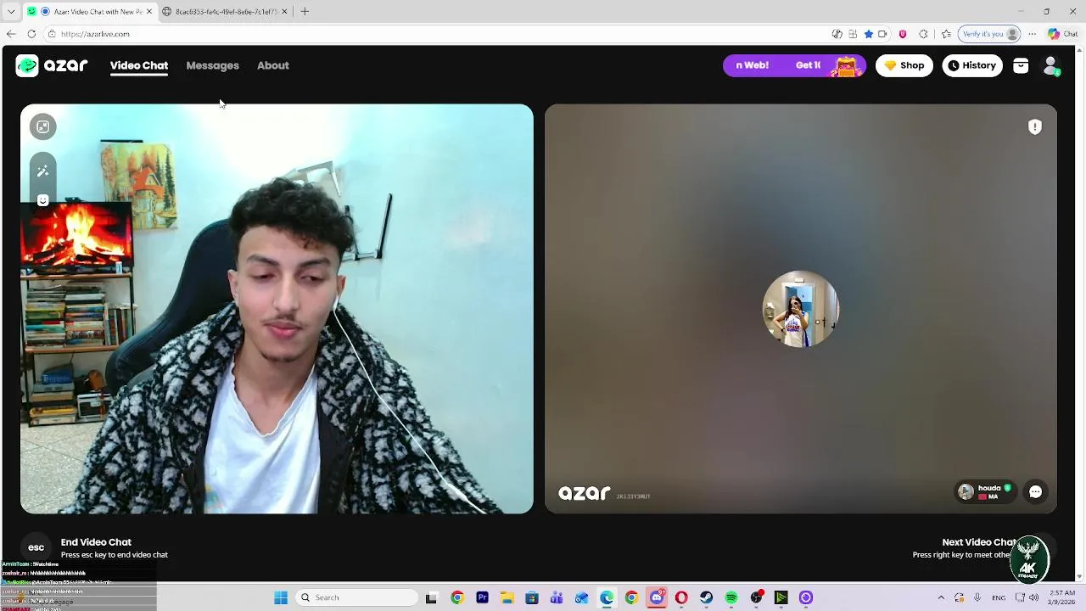
Task: Open Microsoft Edge taskbar icon
Action: pyautogui.click(x=607, y=597)
